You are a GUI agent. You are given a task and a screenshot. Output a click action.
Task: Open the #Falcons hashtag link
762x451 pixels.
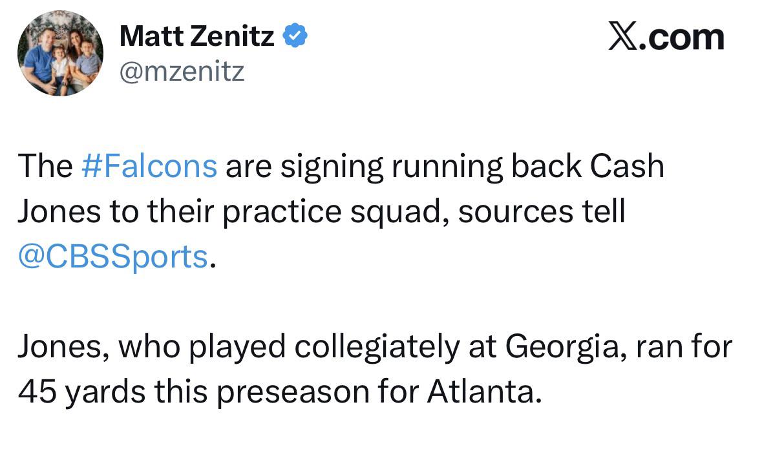tap(149, 165)
